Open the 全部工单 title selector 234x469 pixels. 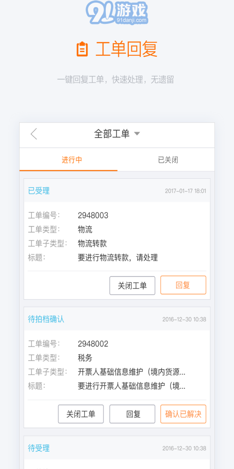tap(117, 134)
